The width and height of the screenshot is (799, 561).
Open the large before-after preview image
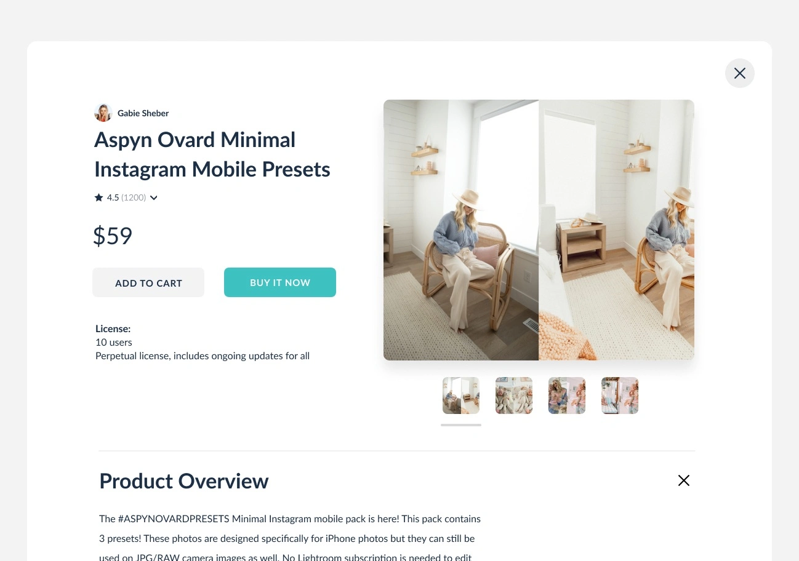(x=539, y=230)
